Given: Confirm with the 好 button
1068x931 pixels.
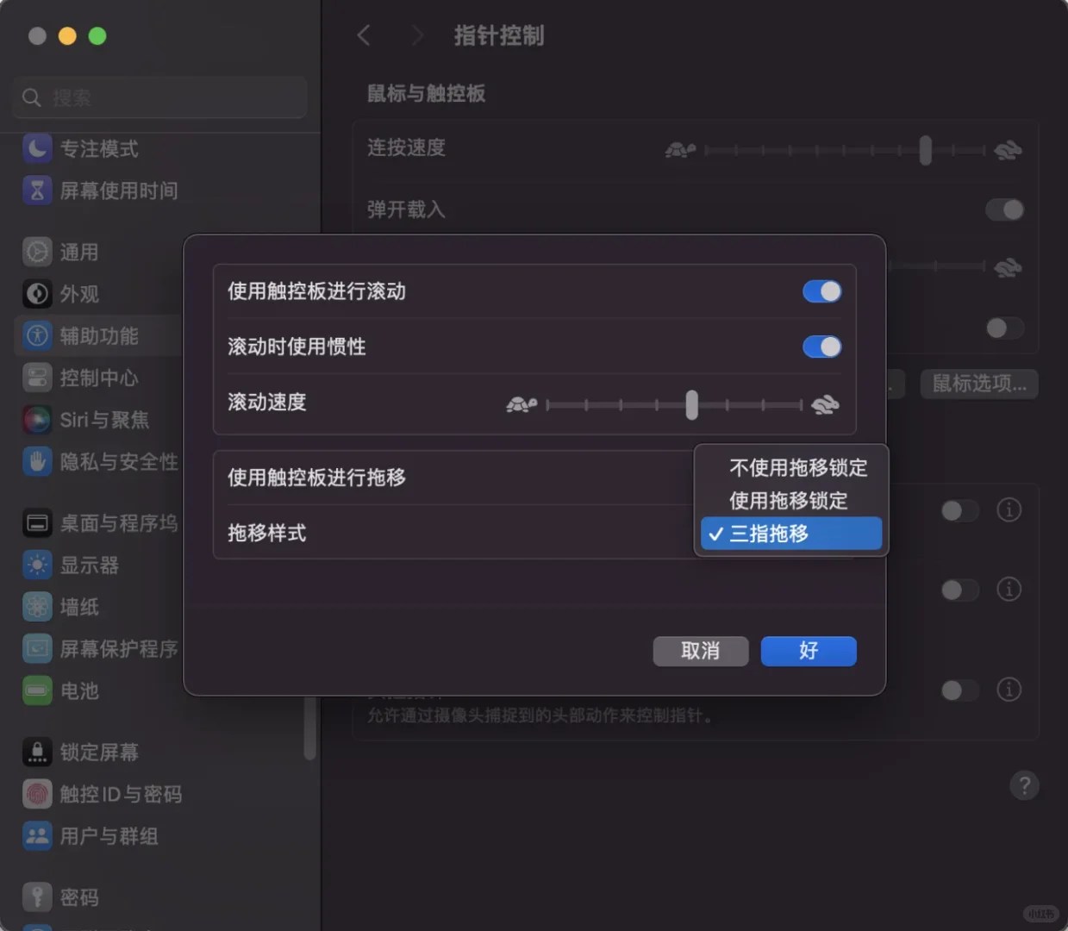Looking at the screenshot, I should [x=808, y=651].
